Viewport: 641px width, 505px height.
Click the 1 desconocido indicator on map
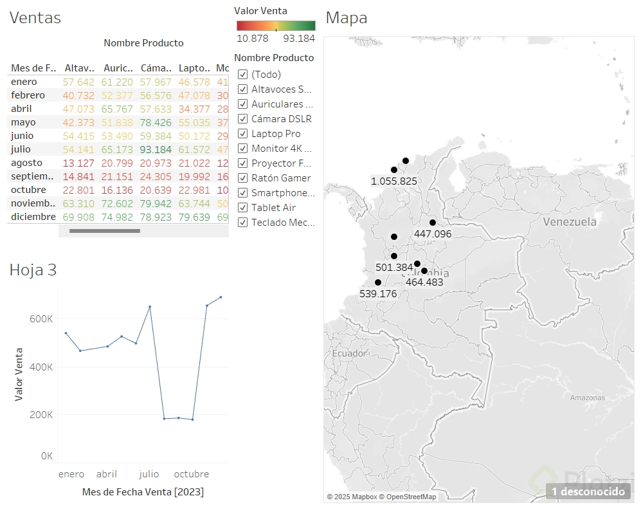(588, 491)
